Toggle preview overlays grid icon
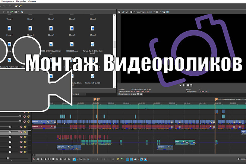Image resolution: width=246 pixels, height=164 pixels. pyautogui.click(x=157, y=12)
